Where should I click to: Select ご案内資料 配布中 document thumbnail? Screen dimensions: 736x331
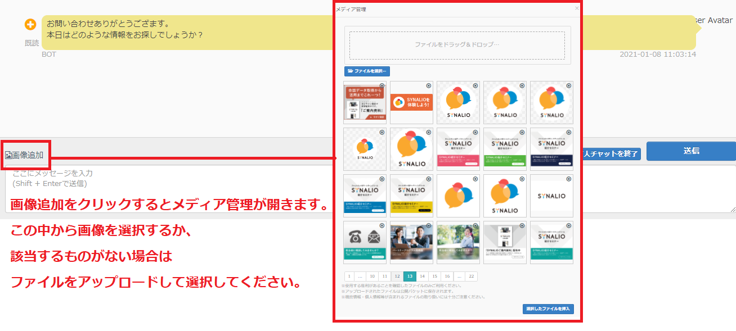coord(505,243)
